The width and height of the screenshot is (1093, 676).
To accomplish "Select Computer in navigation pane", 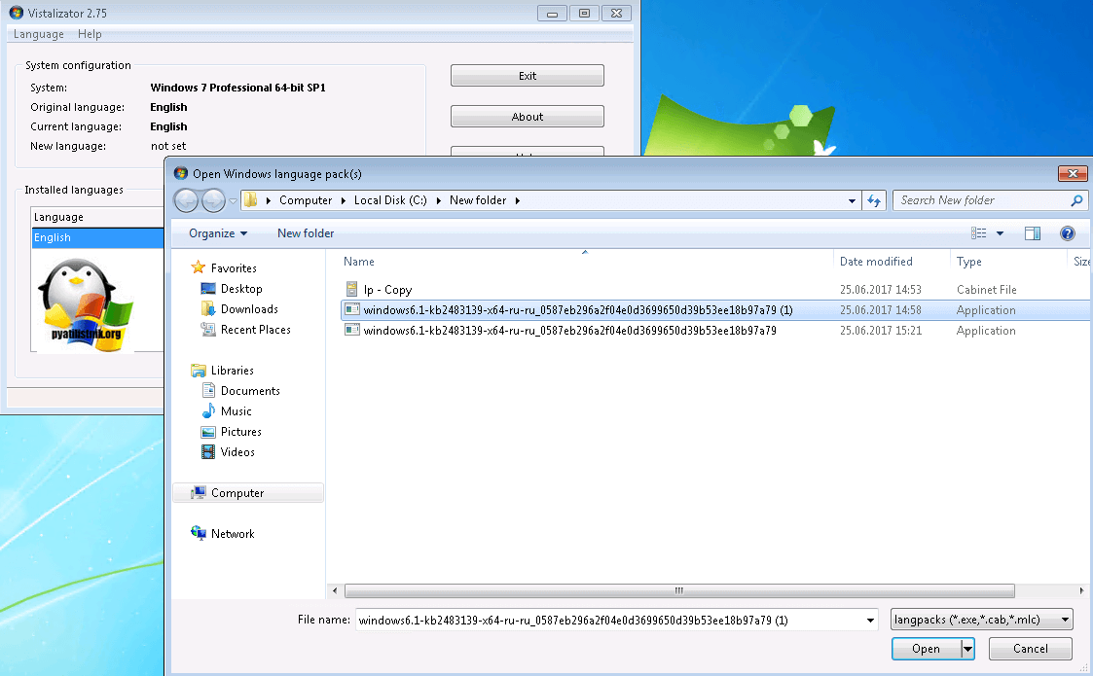I will point(248,493).
